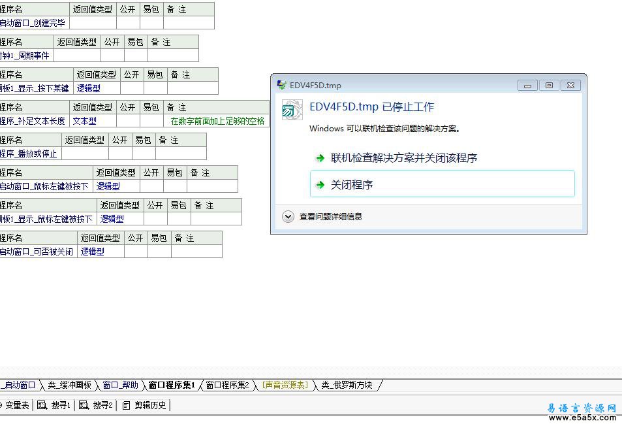Click green arrow next to 关闭程序

[x=320, y=185]
